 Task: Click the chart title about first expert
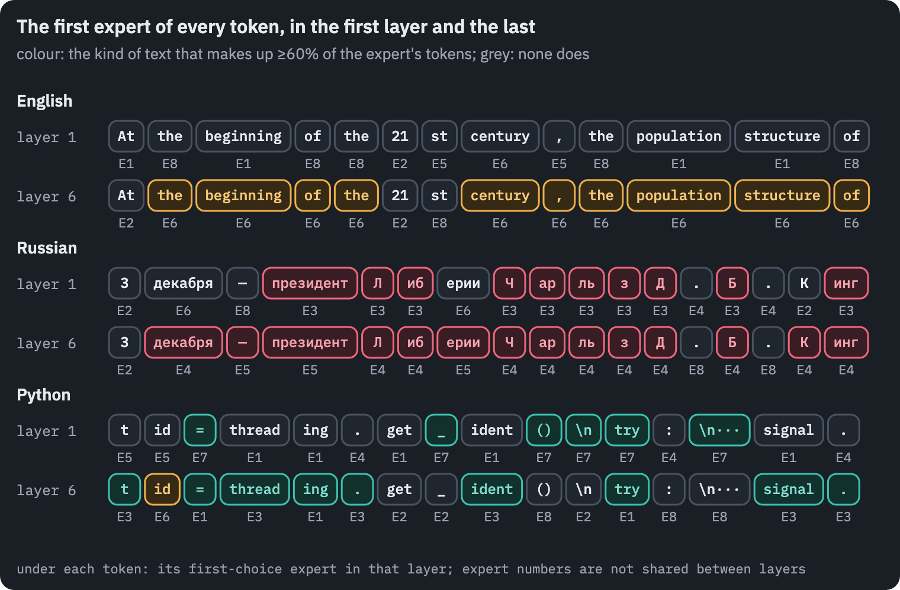(x=276, y=27)
